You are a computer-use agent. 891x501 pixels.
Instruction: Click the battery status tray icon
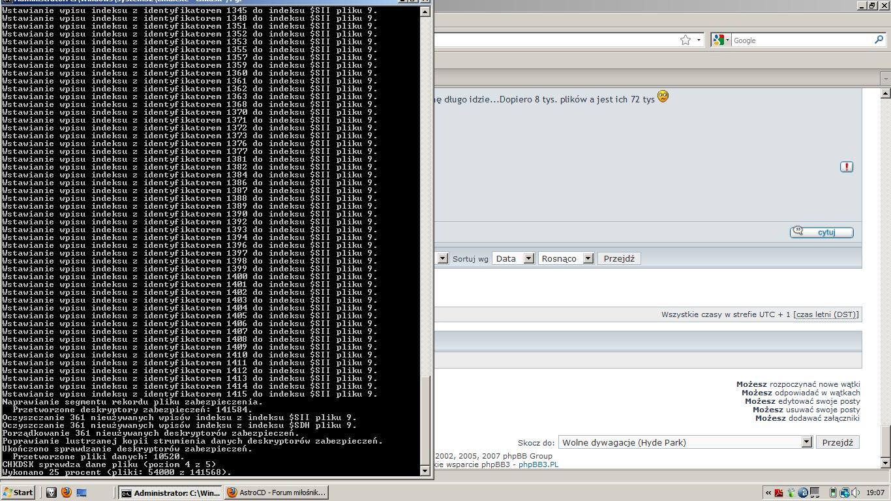833,493
